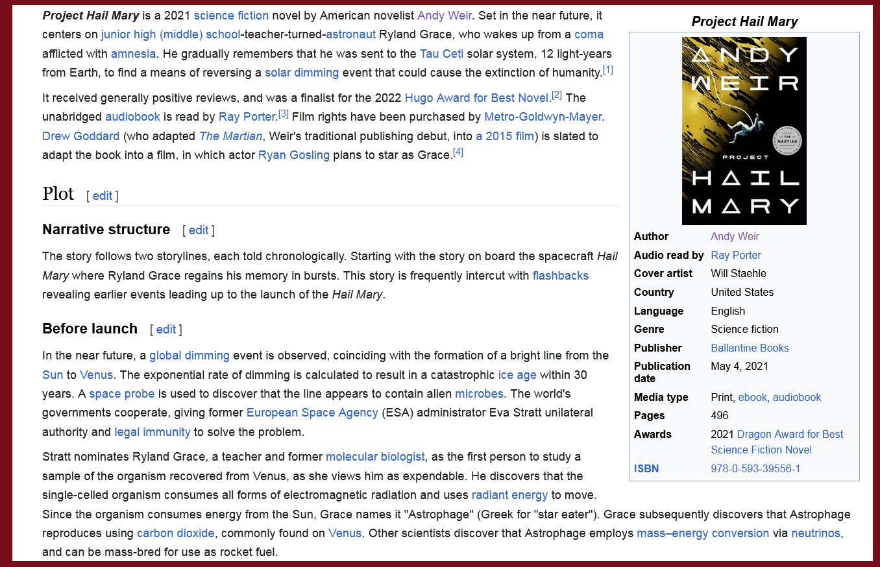The height and width of the screenshot is (567, 880).
Task: Open the global dimming link
Action: click(x=189, y=356)
